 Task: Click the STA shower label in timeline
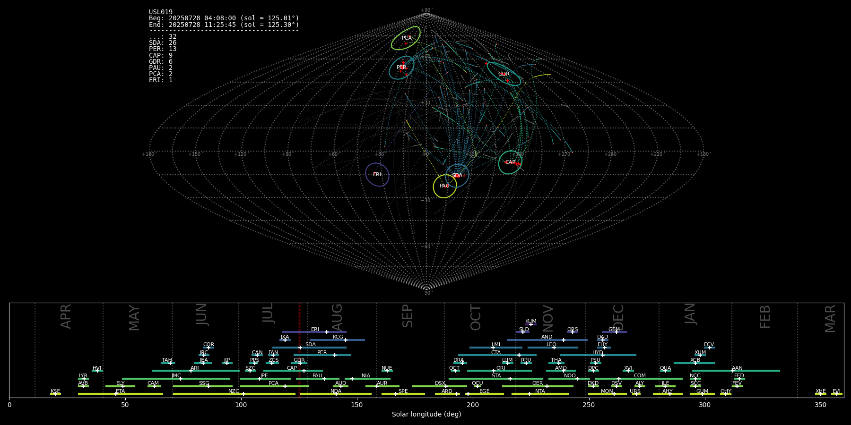496,376
